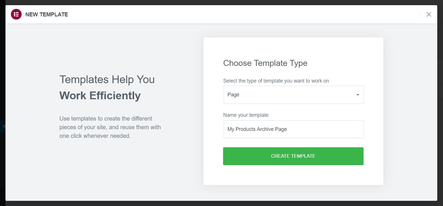Click the Templates Help You Work Efficiently text
This screenshot has width=443, height=206.
tap(107, 87)
